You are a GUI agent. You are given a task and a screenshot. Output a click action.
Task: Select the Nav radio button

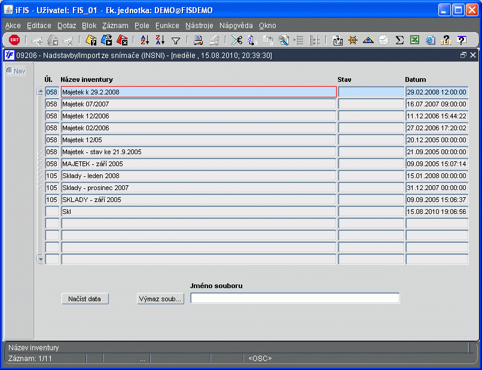pyautogui.click(x=10, y=71)
